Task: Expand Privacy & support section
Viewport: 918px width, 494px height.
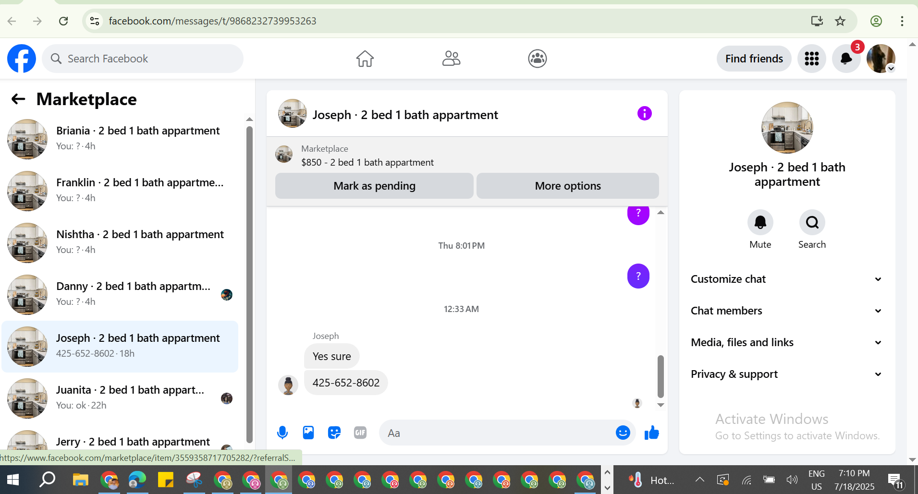Action: [786, 374]
